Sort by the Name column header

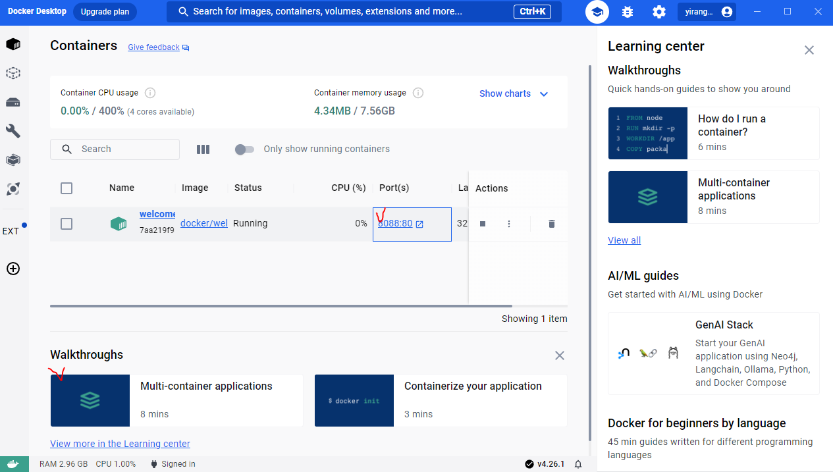click(x=122, y=188)
